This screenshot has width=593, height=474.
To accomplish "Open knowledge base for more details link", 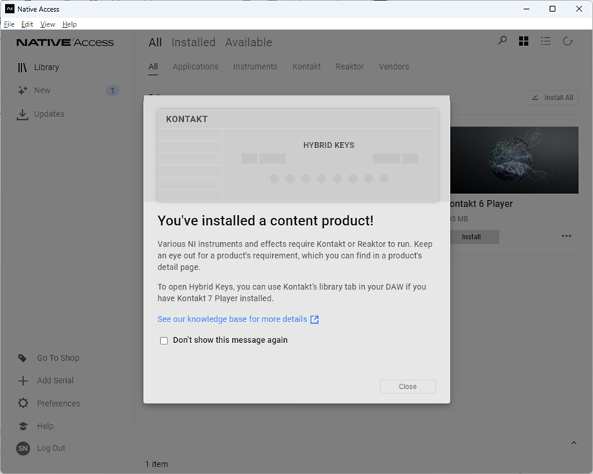I will (232, 319).
